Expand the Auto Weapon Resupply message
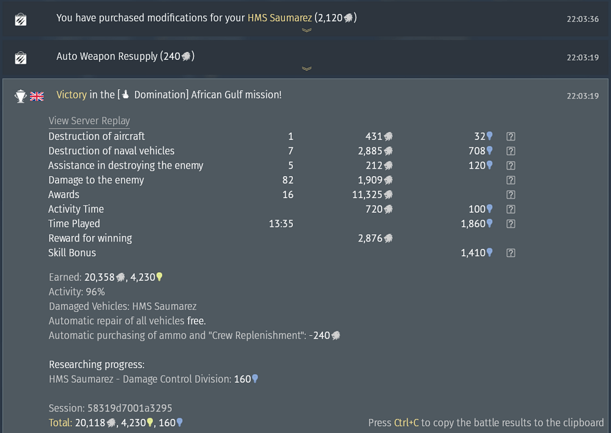The image size is (611, 433). point(306,68)
